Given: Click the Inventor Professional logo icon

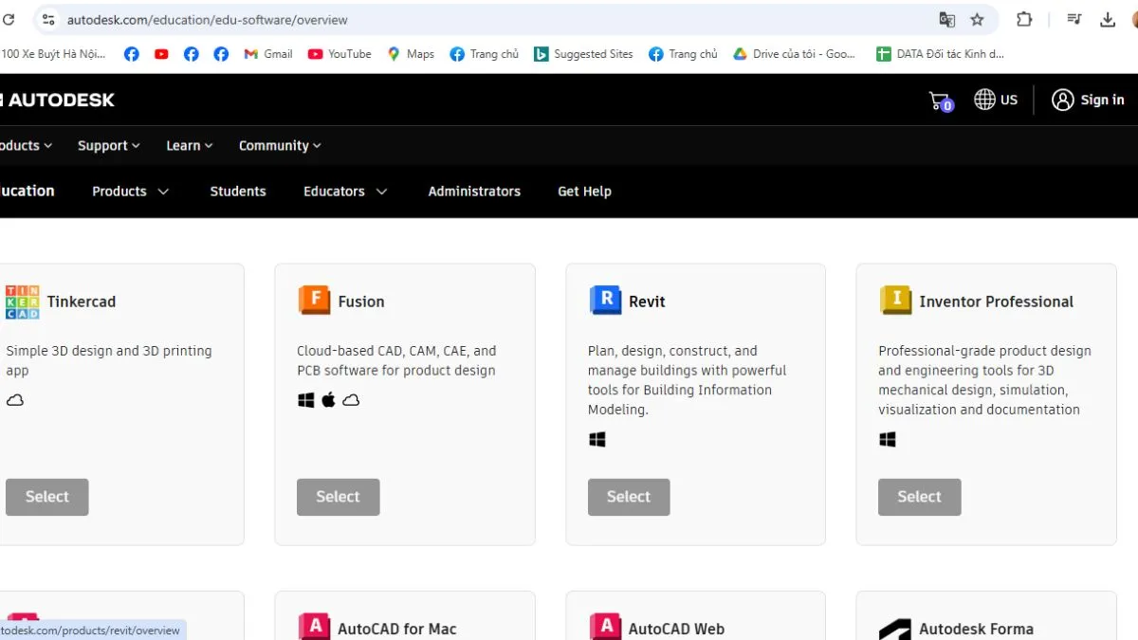Looking at the screenshot, I should coord(895,301).
